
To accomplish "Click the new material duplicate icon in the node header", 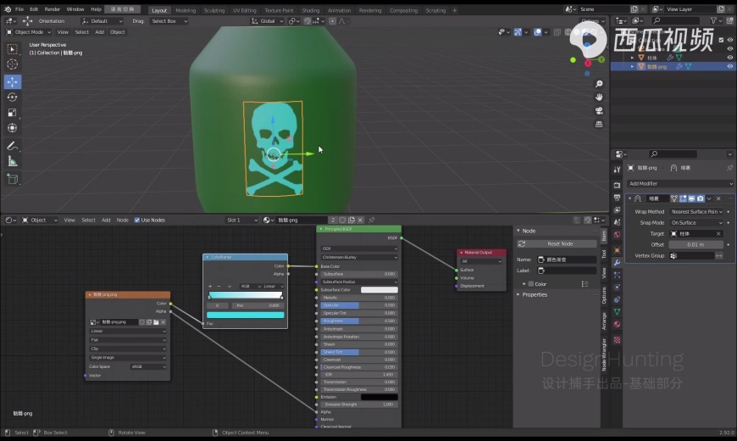I will tap(352, 220).
